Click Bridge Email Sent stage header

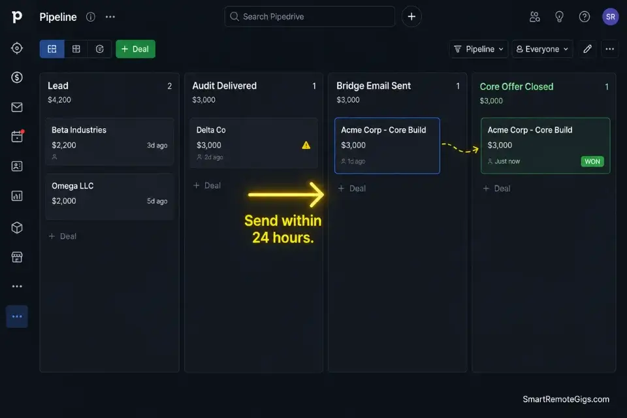pyautogui.click(x=374, y=86)
